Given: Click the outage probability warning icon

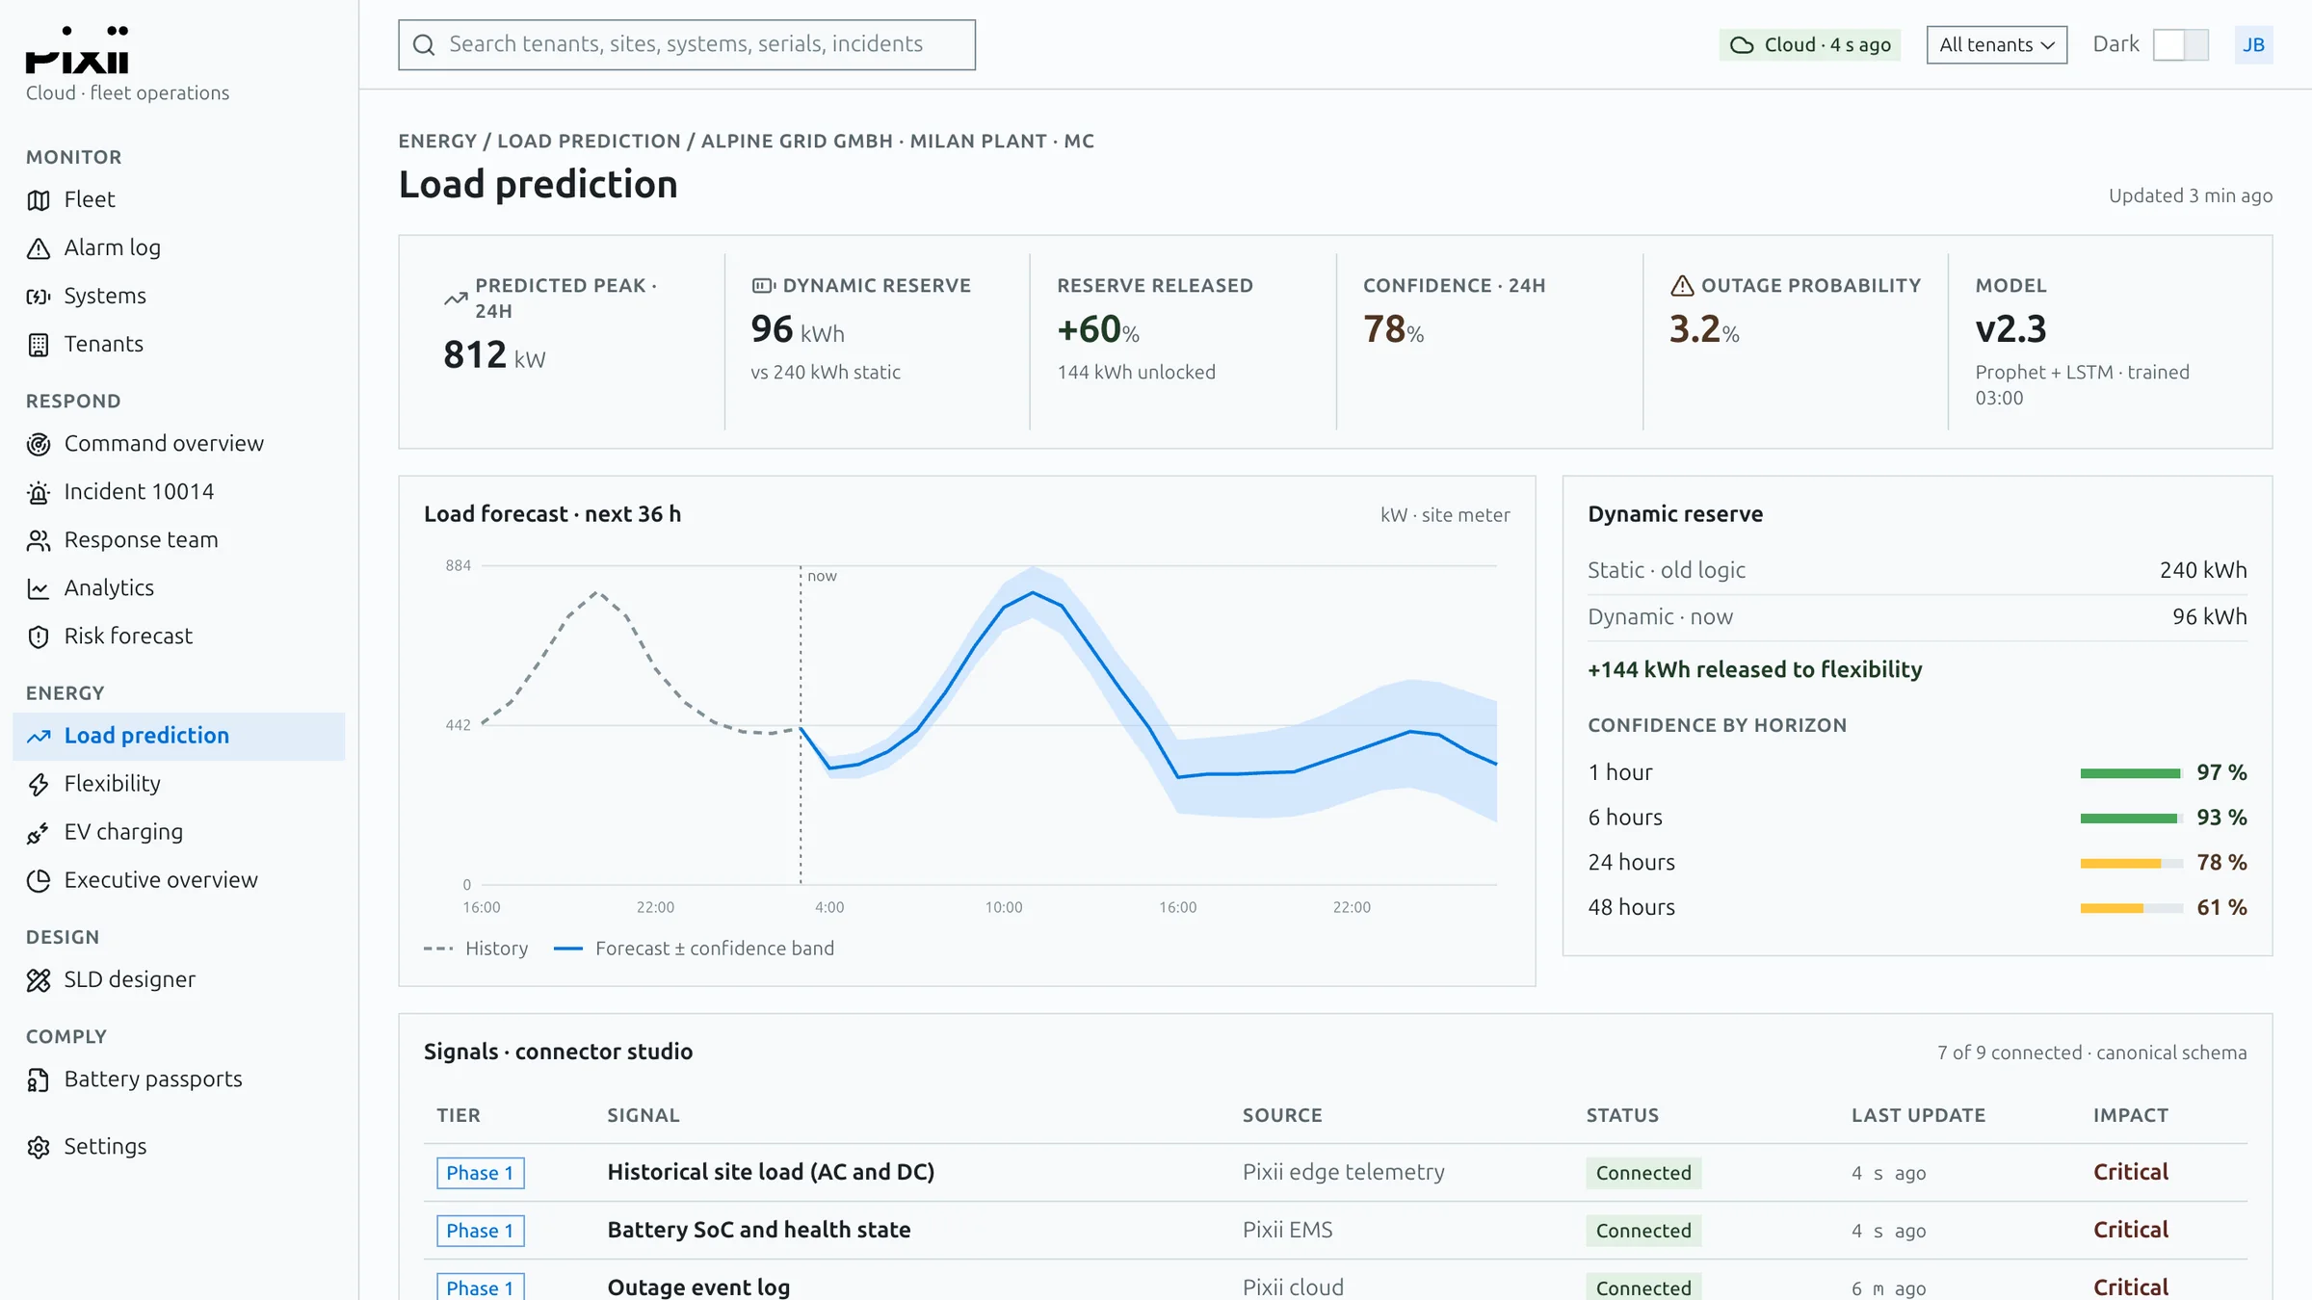Looking at the screenshot, I should point(1682,285).
